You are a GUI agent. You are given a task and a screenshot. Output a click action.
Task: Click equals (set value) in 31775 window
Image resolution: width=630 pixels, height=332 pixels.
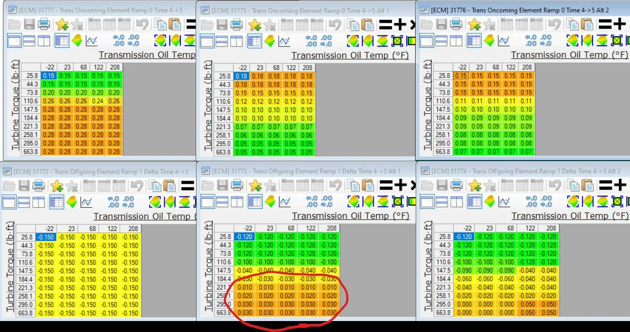(x=386, y=24)
